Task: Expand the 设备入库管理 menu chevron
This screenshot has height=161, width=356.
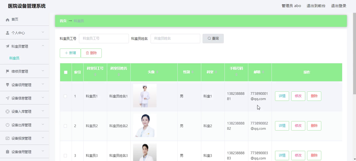Action: click(43, 111)
